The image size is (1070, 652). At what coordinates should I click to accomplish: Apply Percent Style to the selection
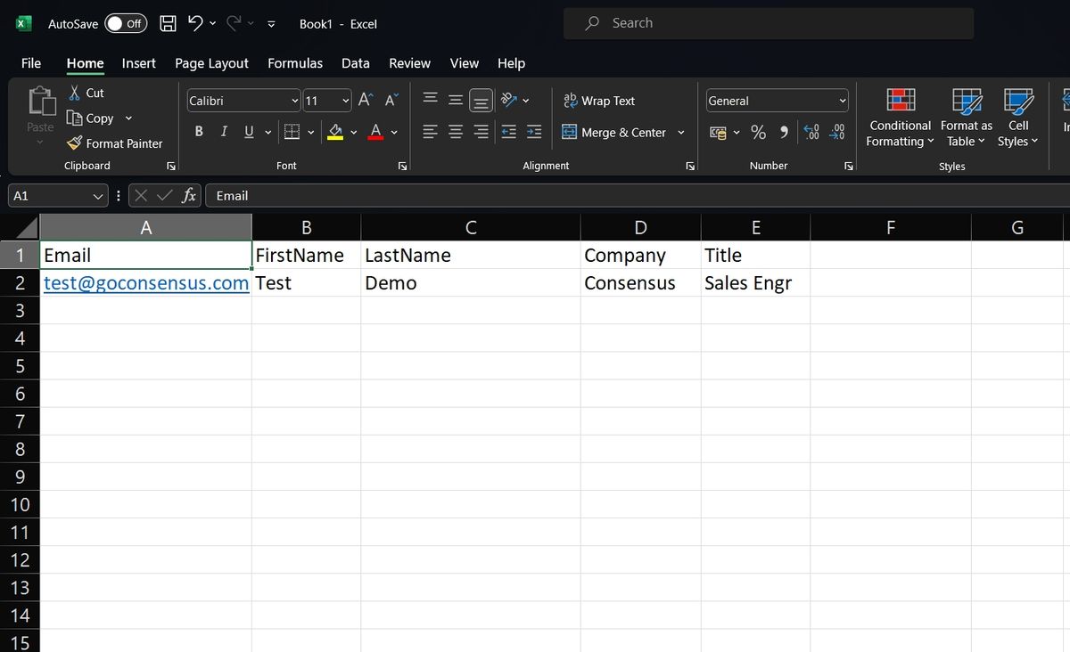tap(759, 132)
